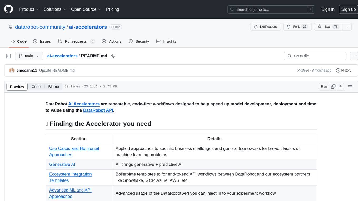Image resolution: width=358 pixels, height=201 pixels.
Task: Click the Public visibility badge
Action: point(116,27)
